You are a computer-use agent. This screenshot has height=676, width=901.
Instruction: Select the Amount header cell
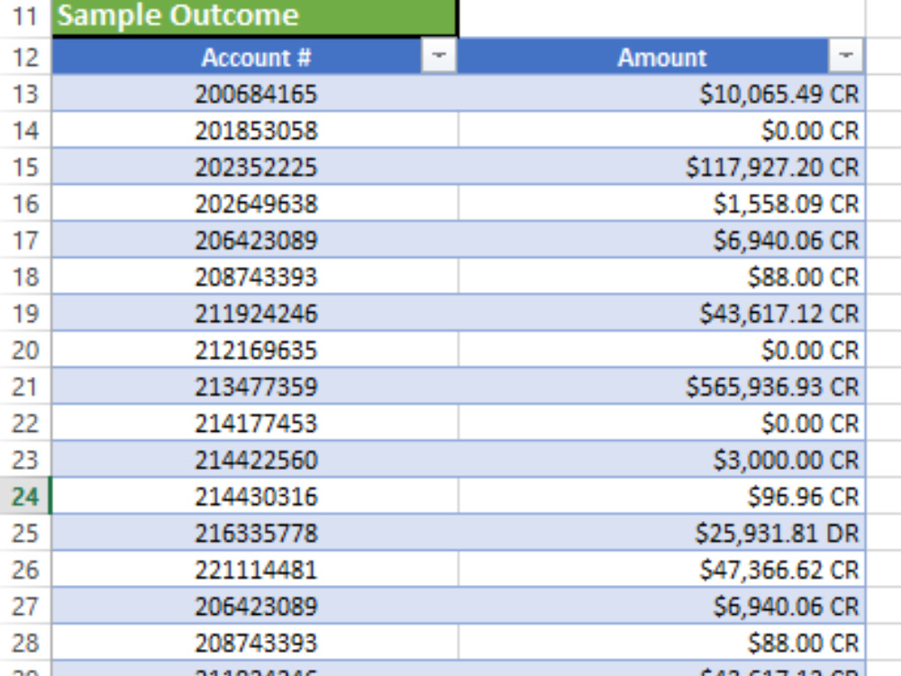click(x=661, y=56)
